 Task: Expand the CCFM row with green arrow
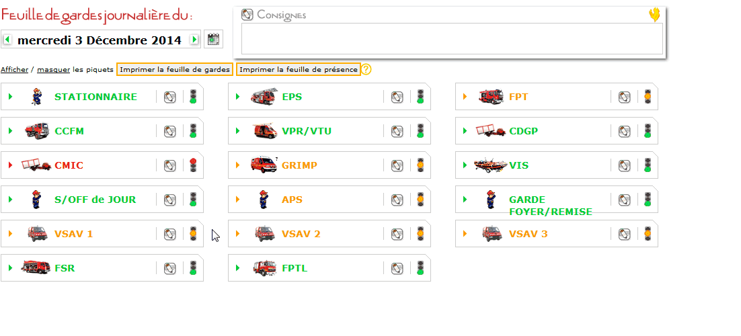(11, 131)
